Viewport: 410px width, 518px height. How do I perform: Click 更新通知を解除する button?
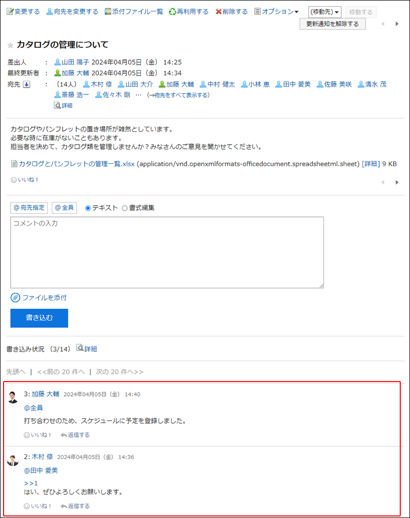(333, 24)
